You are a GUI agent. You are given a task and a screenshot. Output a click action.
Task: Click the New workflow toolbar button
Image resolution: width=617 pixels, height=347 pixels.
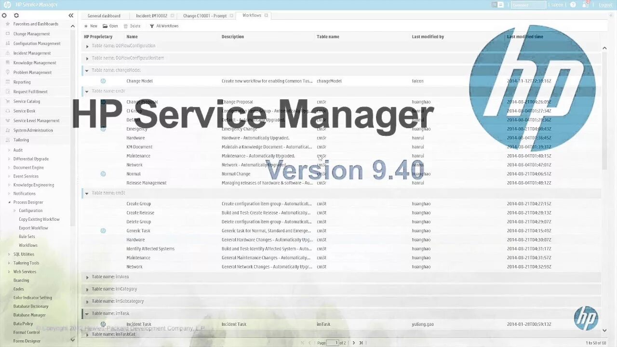[x=91, y=26]
